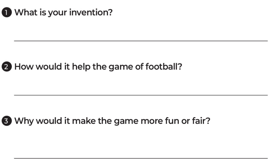Click the answer line under 'What is your invention?'
The width and height of the screenshot is (273, 161).
(141, 41)
